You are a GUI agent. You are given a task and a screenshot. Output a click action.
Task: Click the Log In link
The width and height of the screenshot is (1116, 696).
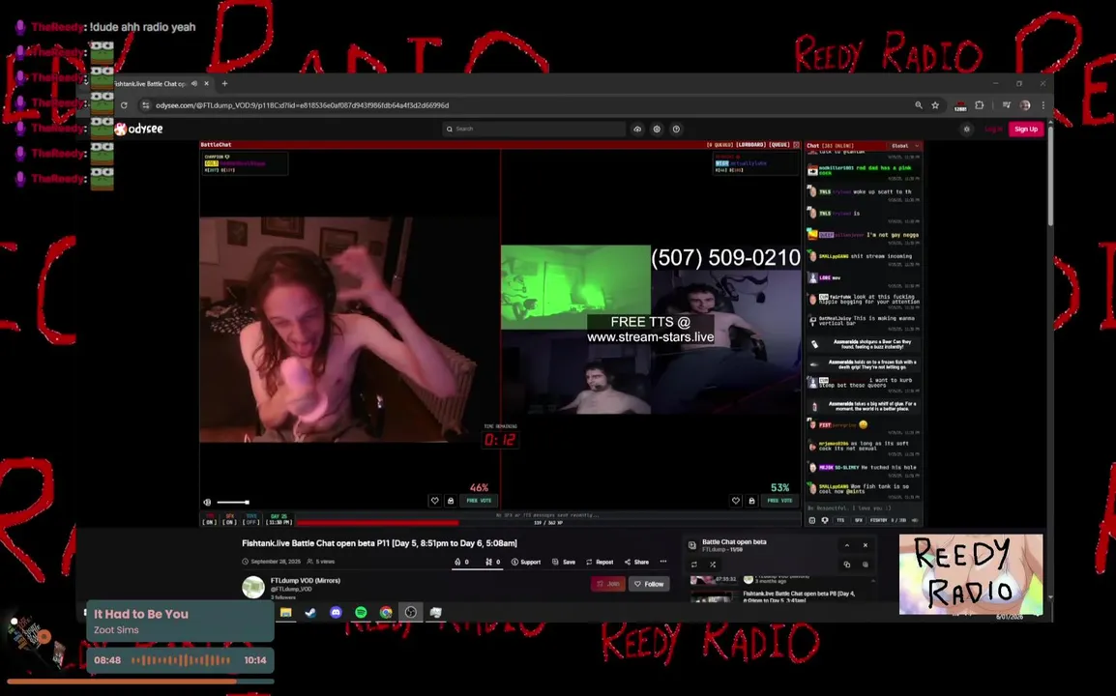993,129
